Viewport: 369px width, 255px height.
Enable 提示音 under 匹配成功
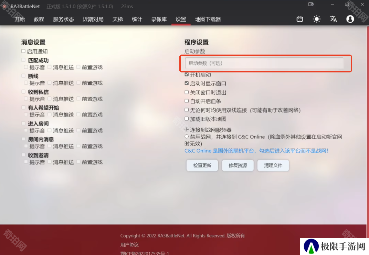coord(26,67)
